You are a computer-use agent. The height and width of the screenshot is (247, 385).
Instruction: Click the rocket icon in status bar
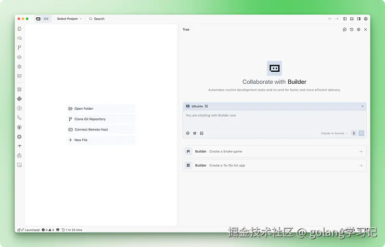19,230
